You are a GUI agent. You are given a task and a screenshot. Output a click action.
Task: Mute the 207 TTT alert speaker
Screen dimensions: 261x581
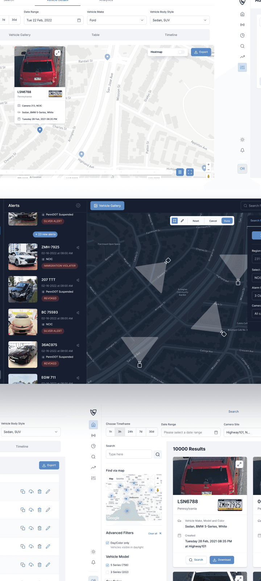coord(78,280)
